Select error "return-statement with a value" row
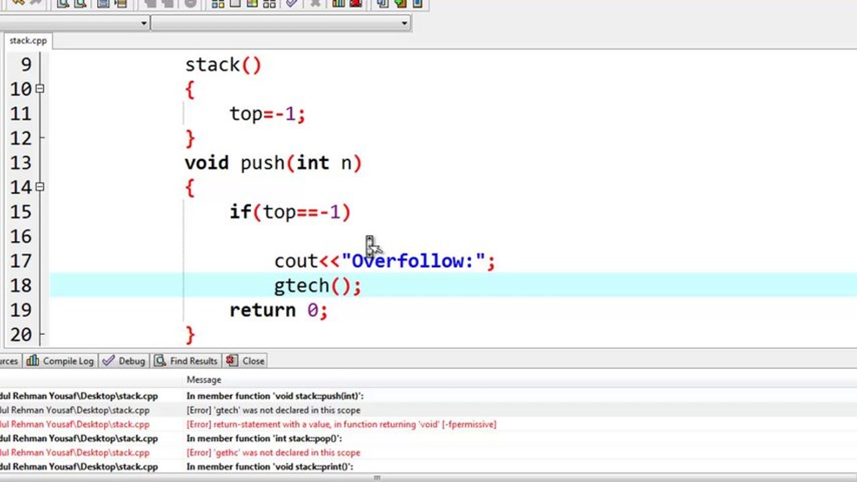 (341, 424)
